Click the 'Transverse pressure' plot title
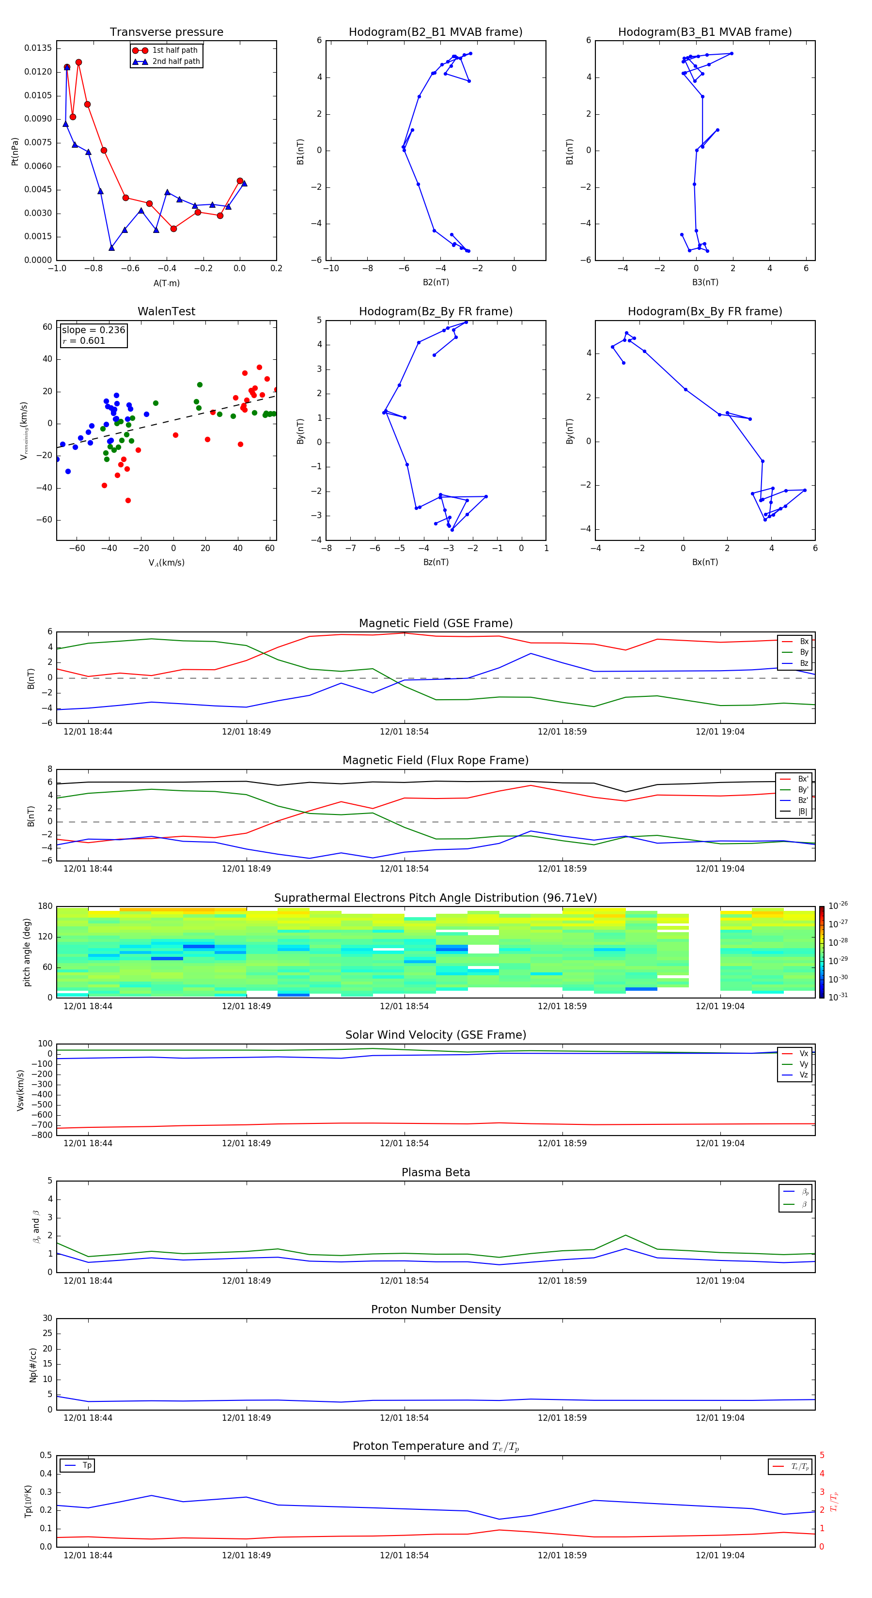 coord(166,32)
